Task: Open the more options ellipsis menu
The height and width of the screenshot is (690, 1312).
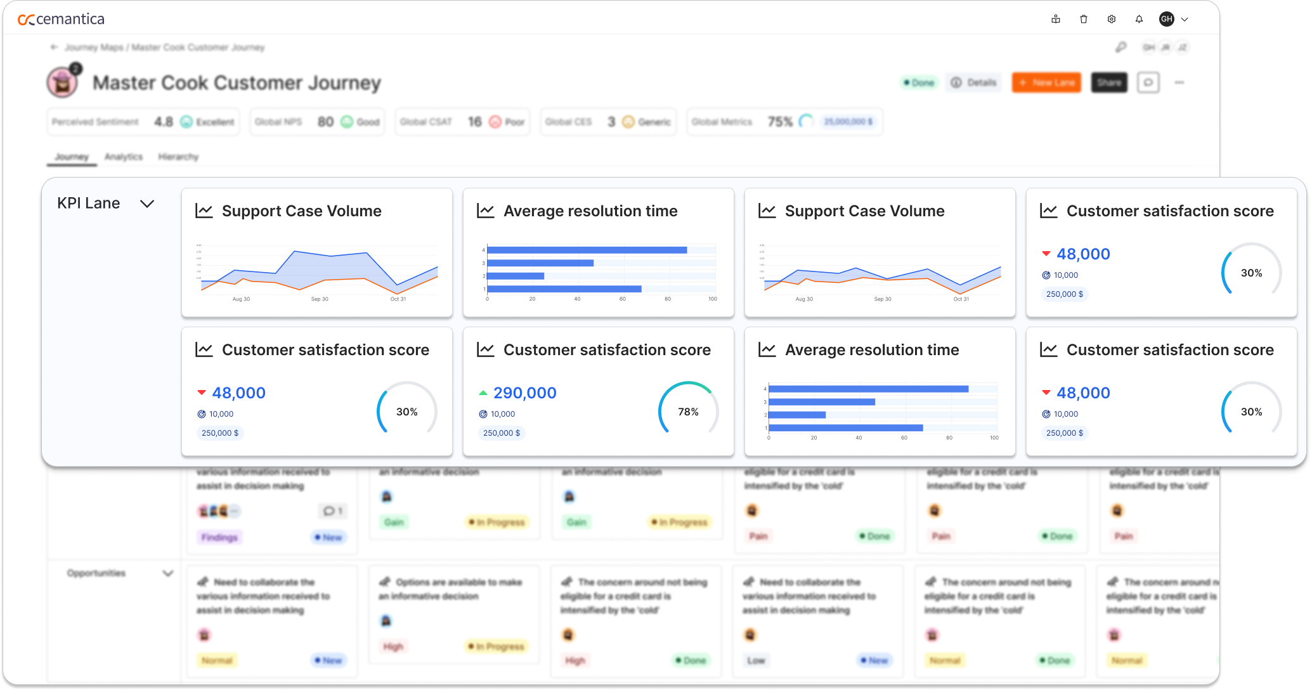Action: (1179, 82)
